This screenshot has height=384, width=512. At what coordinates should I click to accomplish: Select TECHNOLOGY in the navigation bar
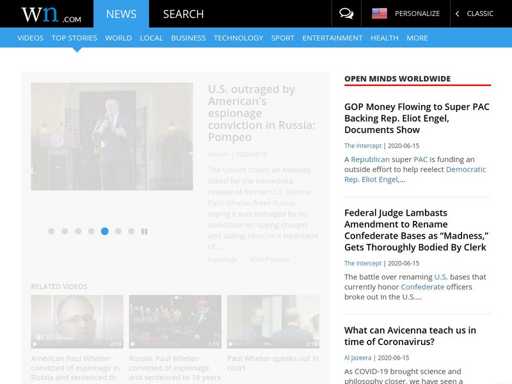click(x=238, y=38)
